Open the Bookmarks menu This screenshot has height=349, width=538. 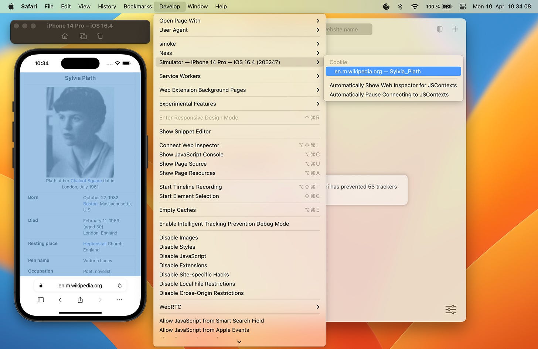pos(138,6)
